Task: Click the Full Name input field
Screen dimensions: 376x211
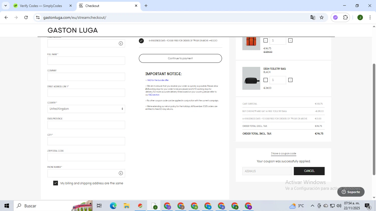Action: point(86,61)
